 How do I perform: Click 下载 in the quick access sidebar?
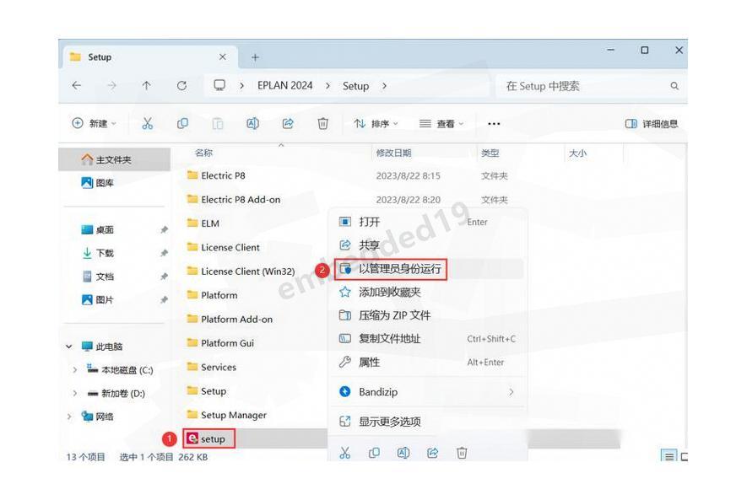104,253
